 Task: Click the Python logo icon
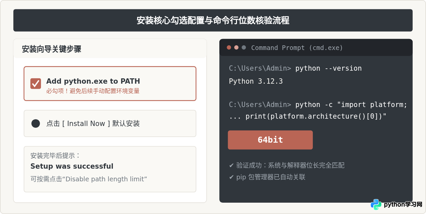click(x=376, y=204)
